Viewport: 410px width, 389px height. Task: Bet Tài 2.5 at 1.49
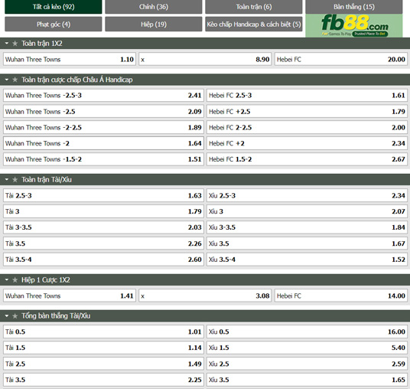click(103, 364)
